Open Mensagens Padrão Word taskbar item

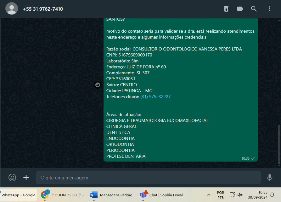(111, 195)
